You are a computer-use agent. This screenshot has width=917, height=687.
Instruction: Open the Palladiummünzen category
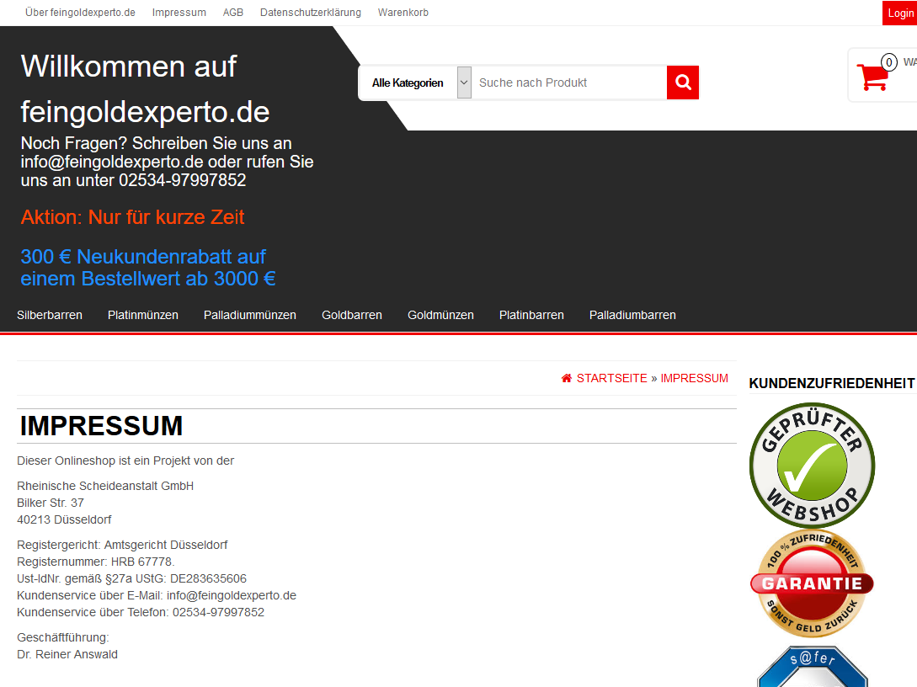coord(250,315)
